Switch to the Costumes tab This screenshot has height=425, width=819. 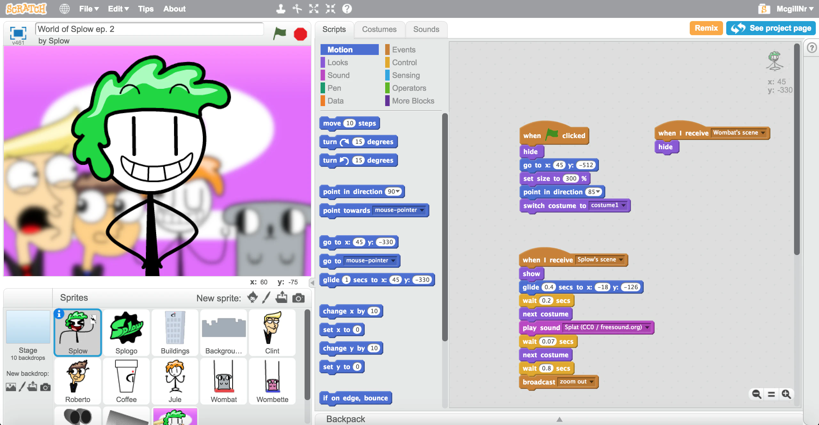[x=379, y=29]
